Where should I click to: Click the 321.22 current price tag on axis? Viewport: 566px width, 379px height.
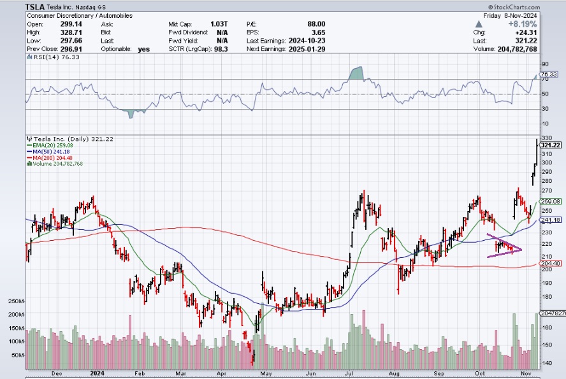point(550,145)
